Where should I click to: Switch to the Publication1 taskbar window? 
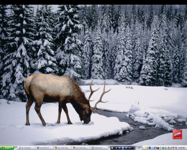point(99,148)
